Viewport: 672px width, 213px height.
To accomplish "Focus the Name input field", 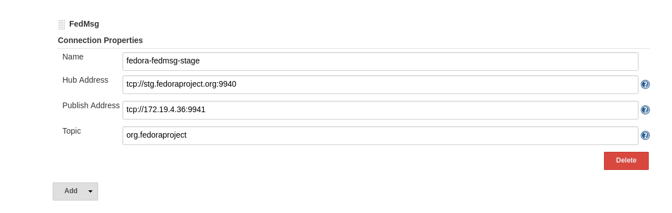I will 380,61.
